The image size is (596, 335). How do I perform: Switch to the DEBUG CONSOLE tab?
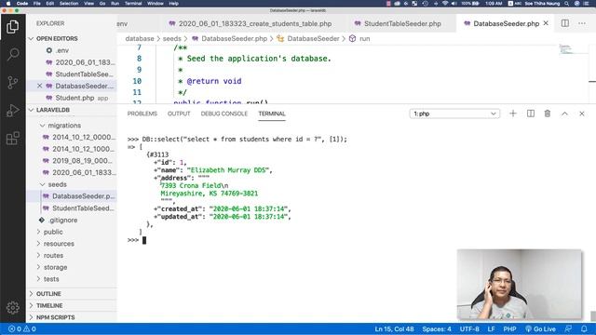tap(223, 114)
